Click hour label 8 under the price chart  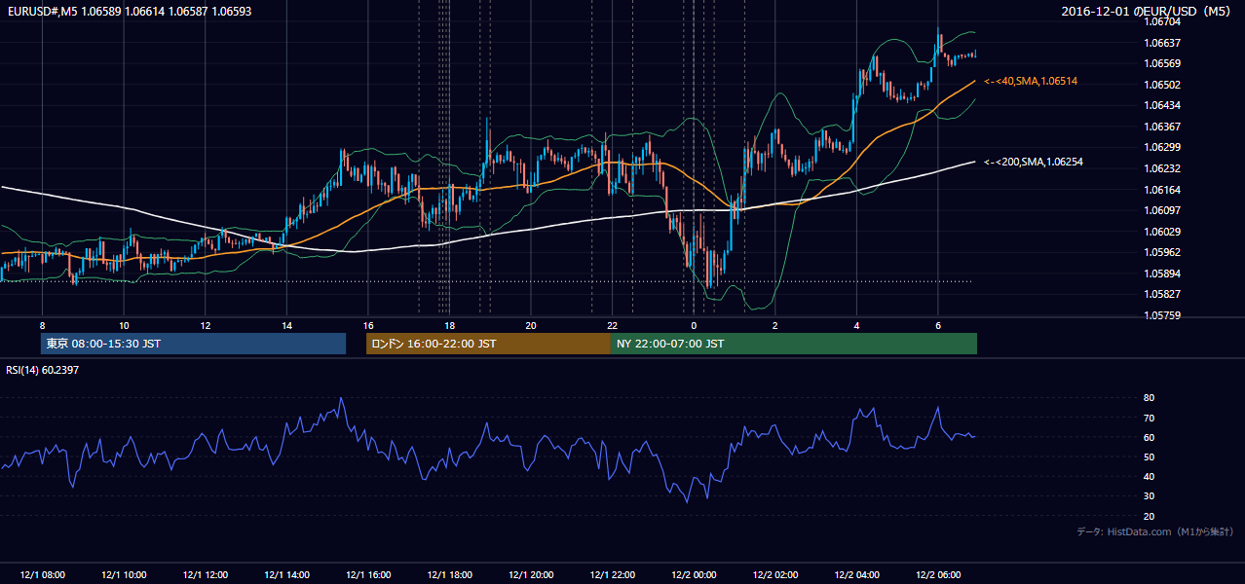point(43,325)
